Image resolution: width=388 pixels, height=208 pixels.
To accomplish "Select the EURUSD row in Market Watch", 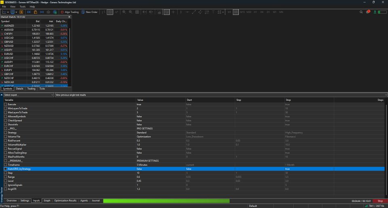I will (x=34, y=54).
